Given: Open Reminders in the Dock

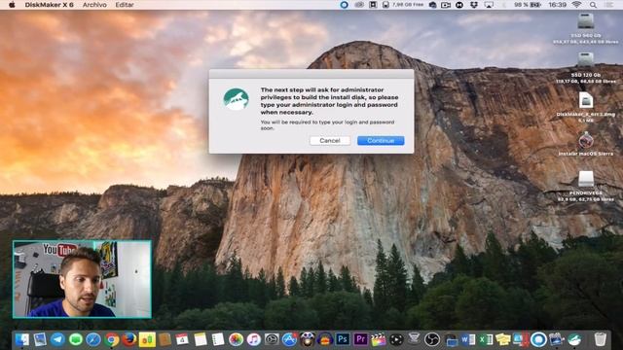Looking at the screenshot, I should [x=218, y=339].
